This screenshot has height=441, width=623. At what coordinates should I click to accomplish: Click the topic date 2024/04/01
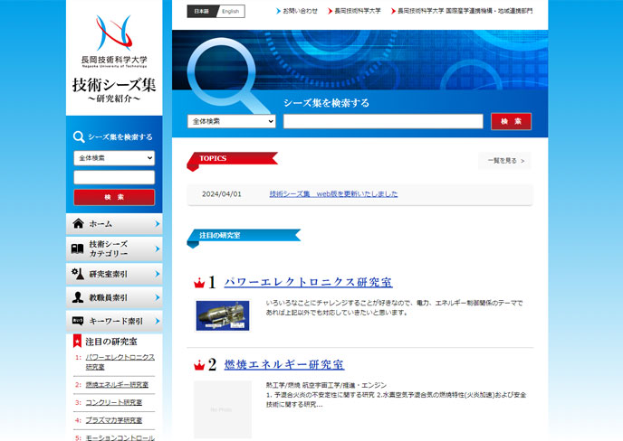click(221, 194)
